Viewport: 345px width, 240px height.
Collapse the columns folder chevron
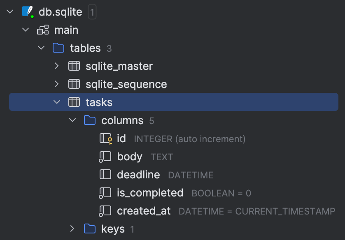coord(72,120)
